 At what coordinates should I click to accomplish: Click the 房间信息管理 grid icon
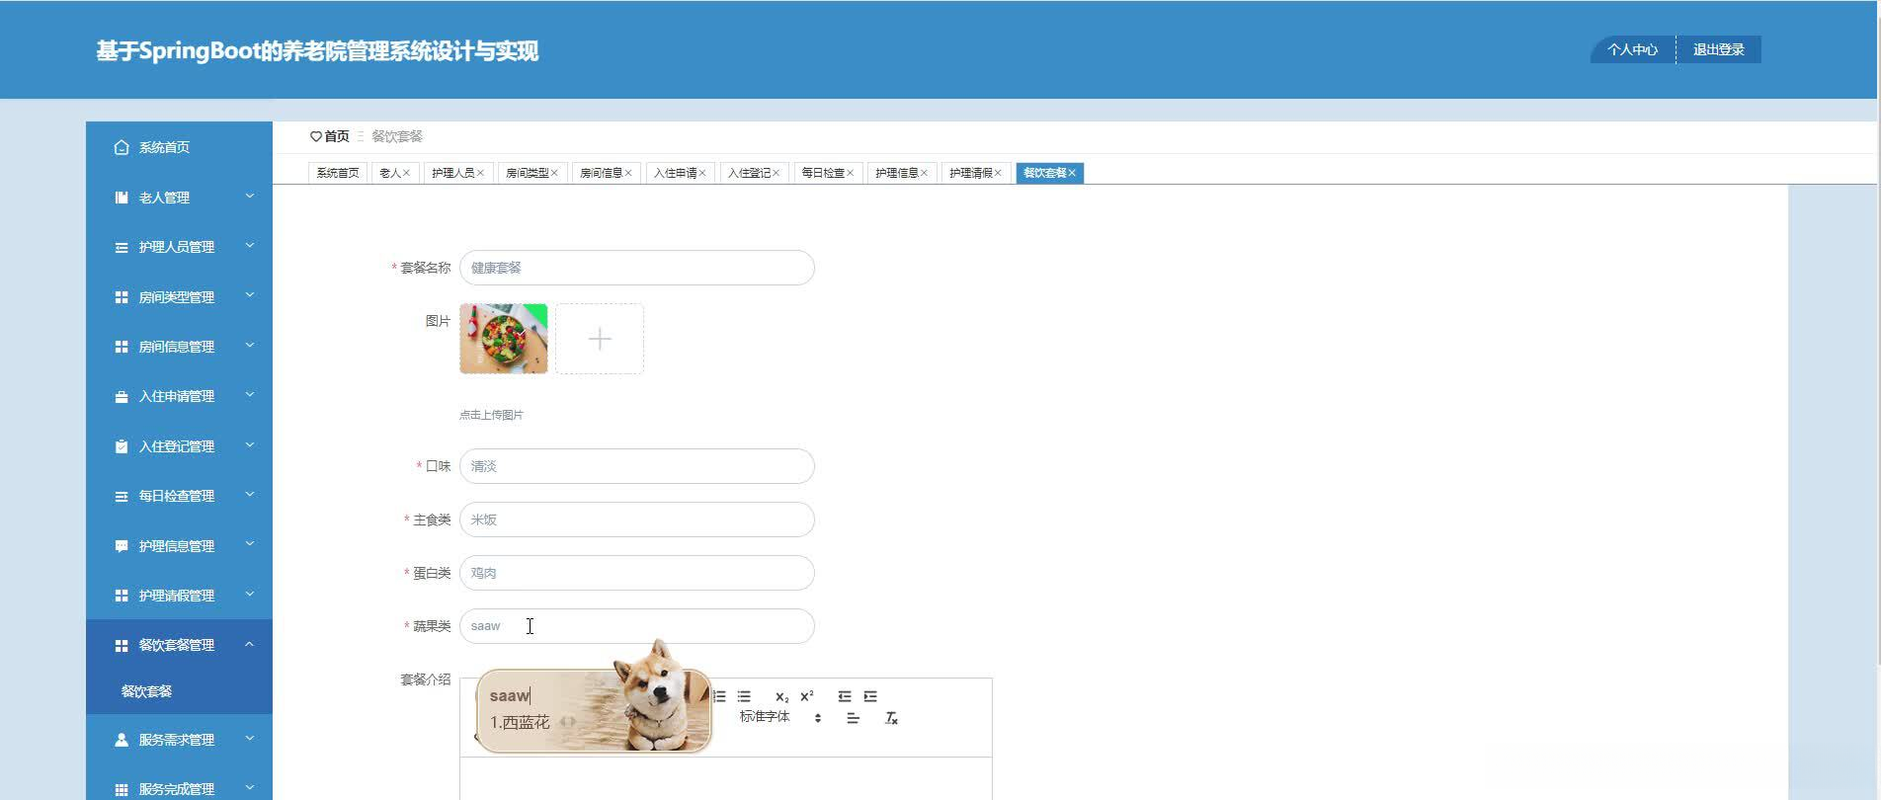[122, 347]
